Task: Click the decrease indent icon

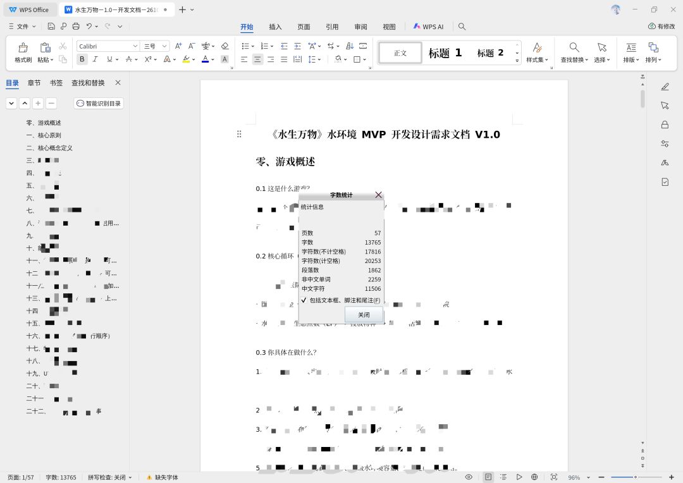Action: coord(284,46)
